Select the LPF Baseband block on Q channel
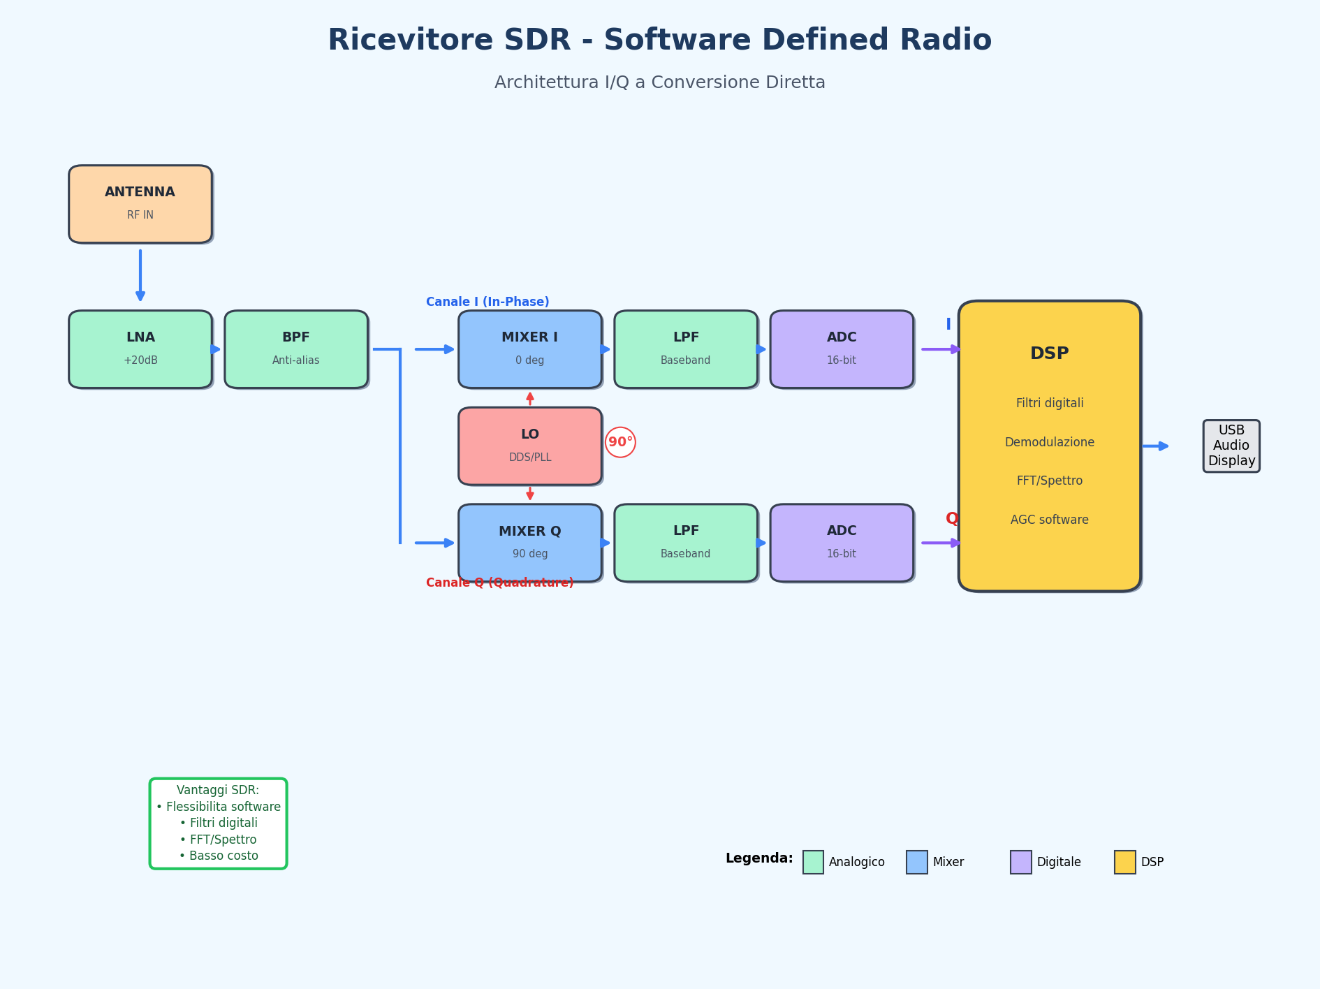The height and width of the screenshot is (989, 1320). coord(686,542)
